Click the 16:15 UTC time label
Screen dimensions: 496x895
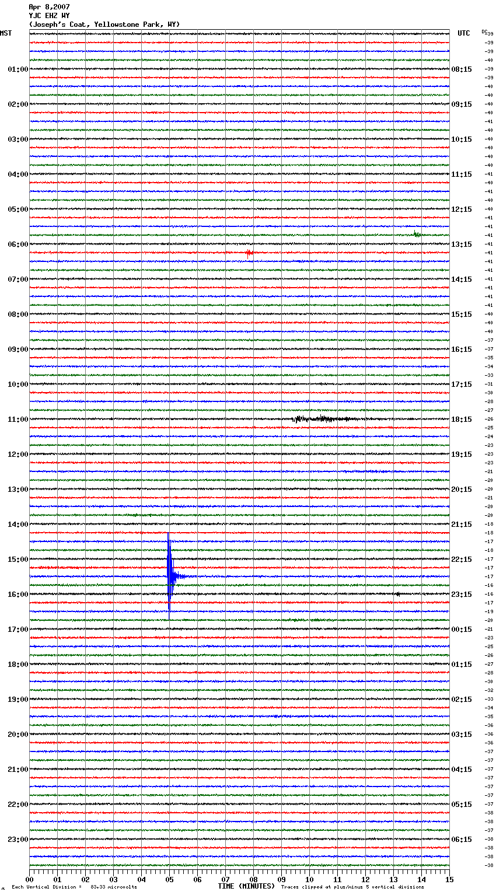click(462, 349)
